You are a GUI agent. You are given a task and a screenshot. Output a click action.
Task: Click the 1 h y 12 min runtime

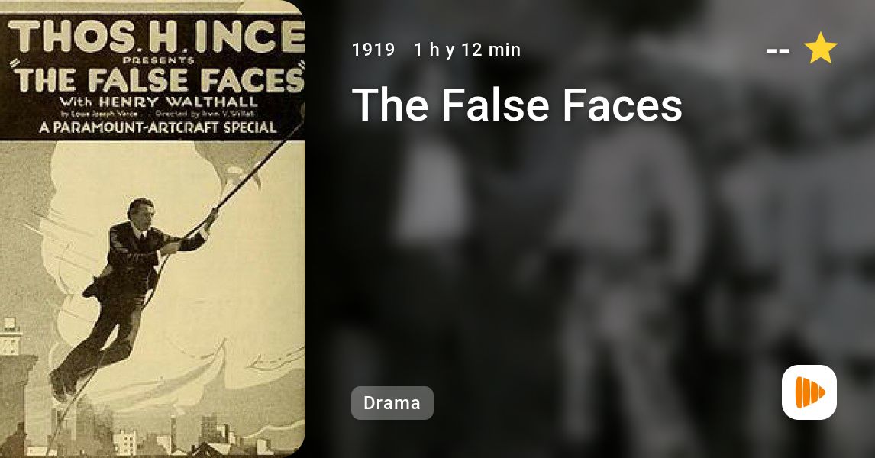[x=467, y=50]
